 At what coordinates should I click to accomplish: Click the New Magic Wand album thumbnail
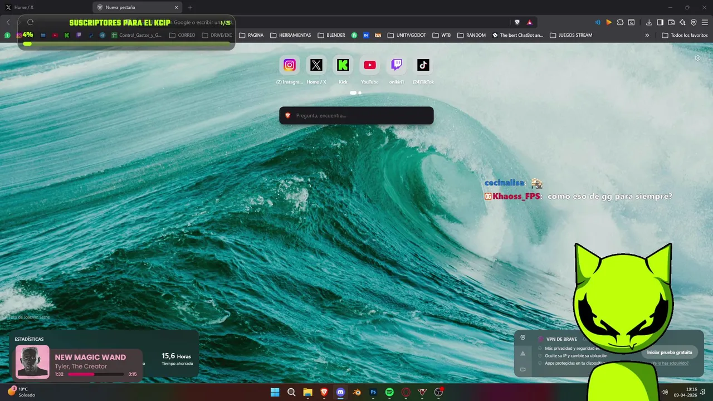point(32,362)
